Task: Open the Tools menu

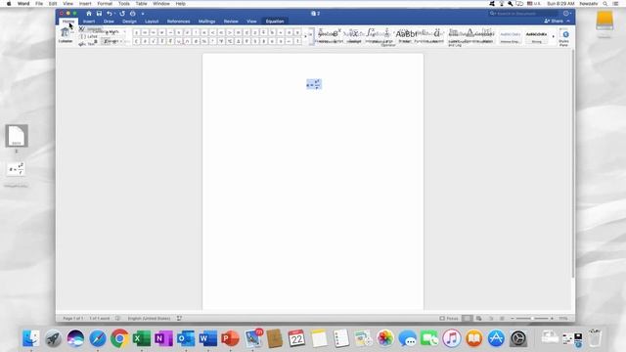Action: pyautogui.click(x=124, y=4)
